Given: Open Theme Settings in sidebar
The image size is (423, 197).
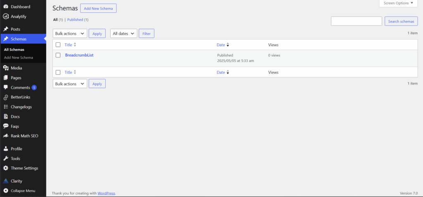Looking at the screenshot, I should (24, 168).
